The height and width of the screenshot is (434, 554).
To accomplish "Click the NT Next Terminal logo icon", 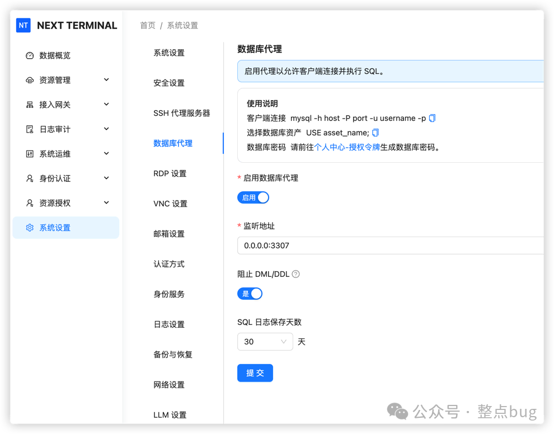I will [23, 25].
